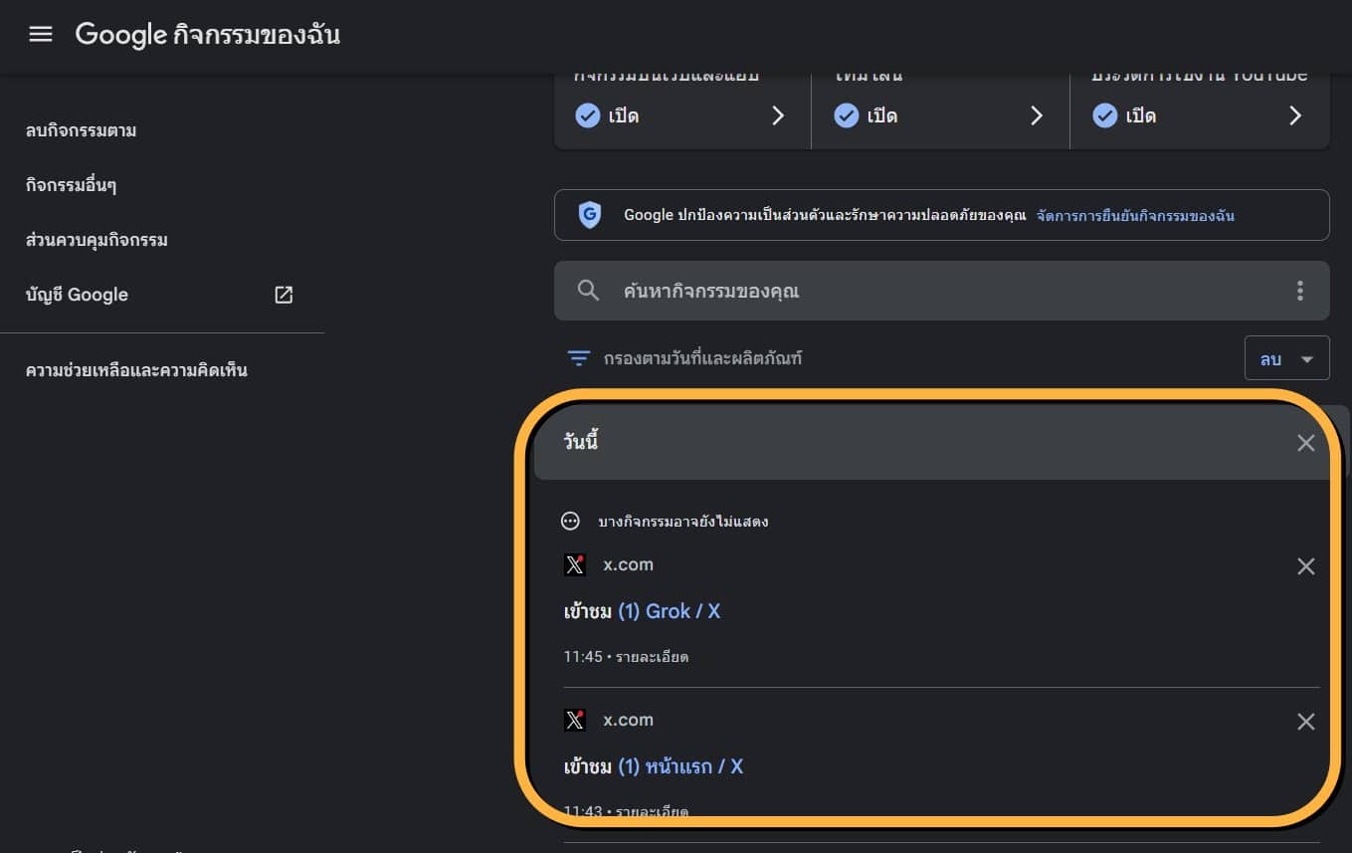
Task: Remove the หน้าแรก / X activity entry
Action: [1305, 722]
